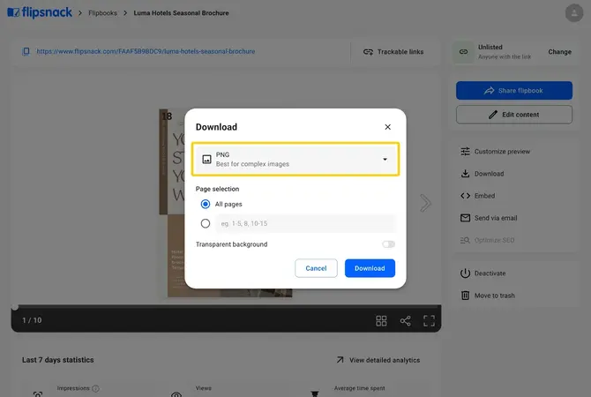Click the Customize preview sliders icon
Viewport: 591px width, 397px height.
pos(465,152)
